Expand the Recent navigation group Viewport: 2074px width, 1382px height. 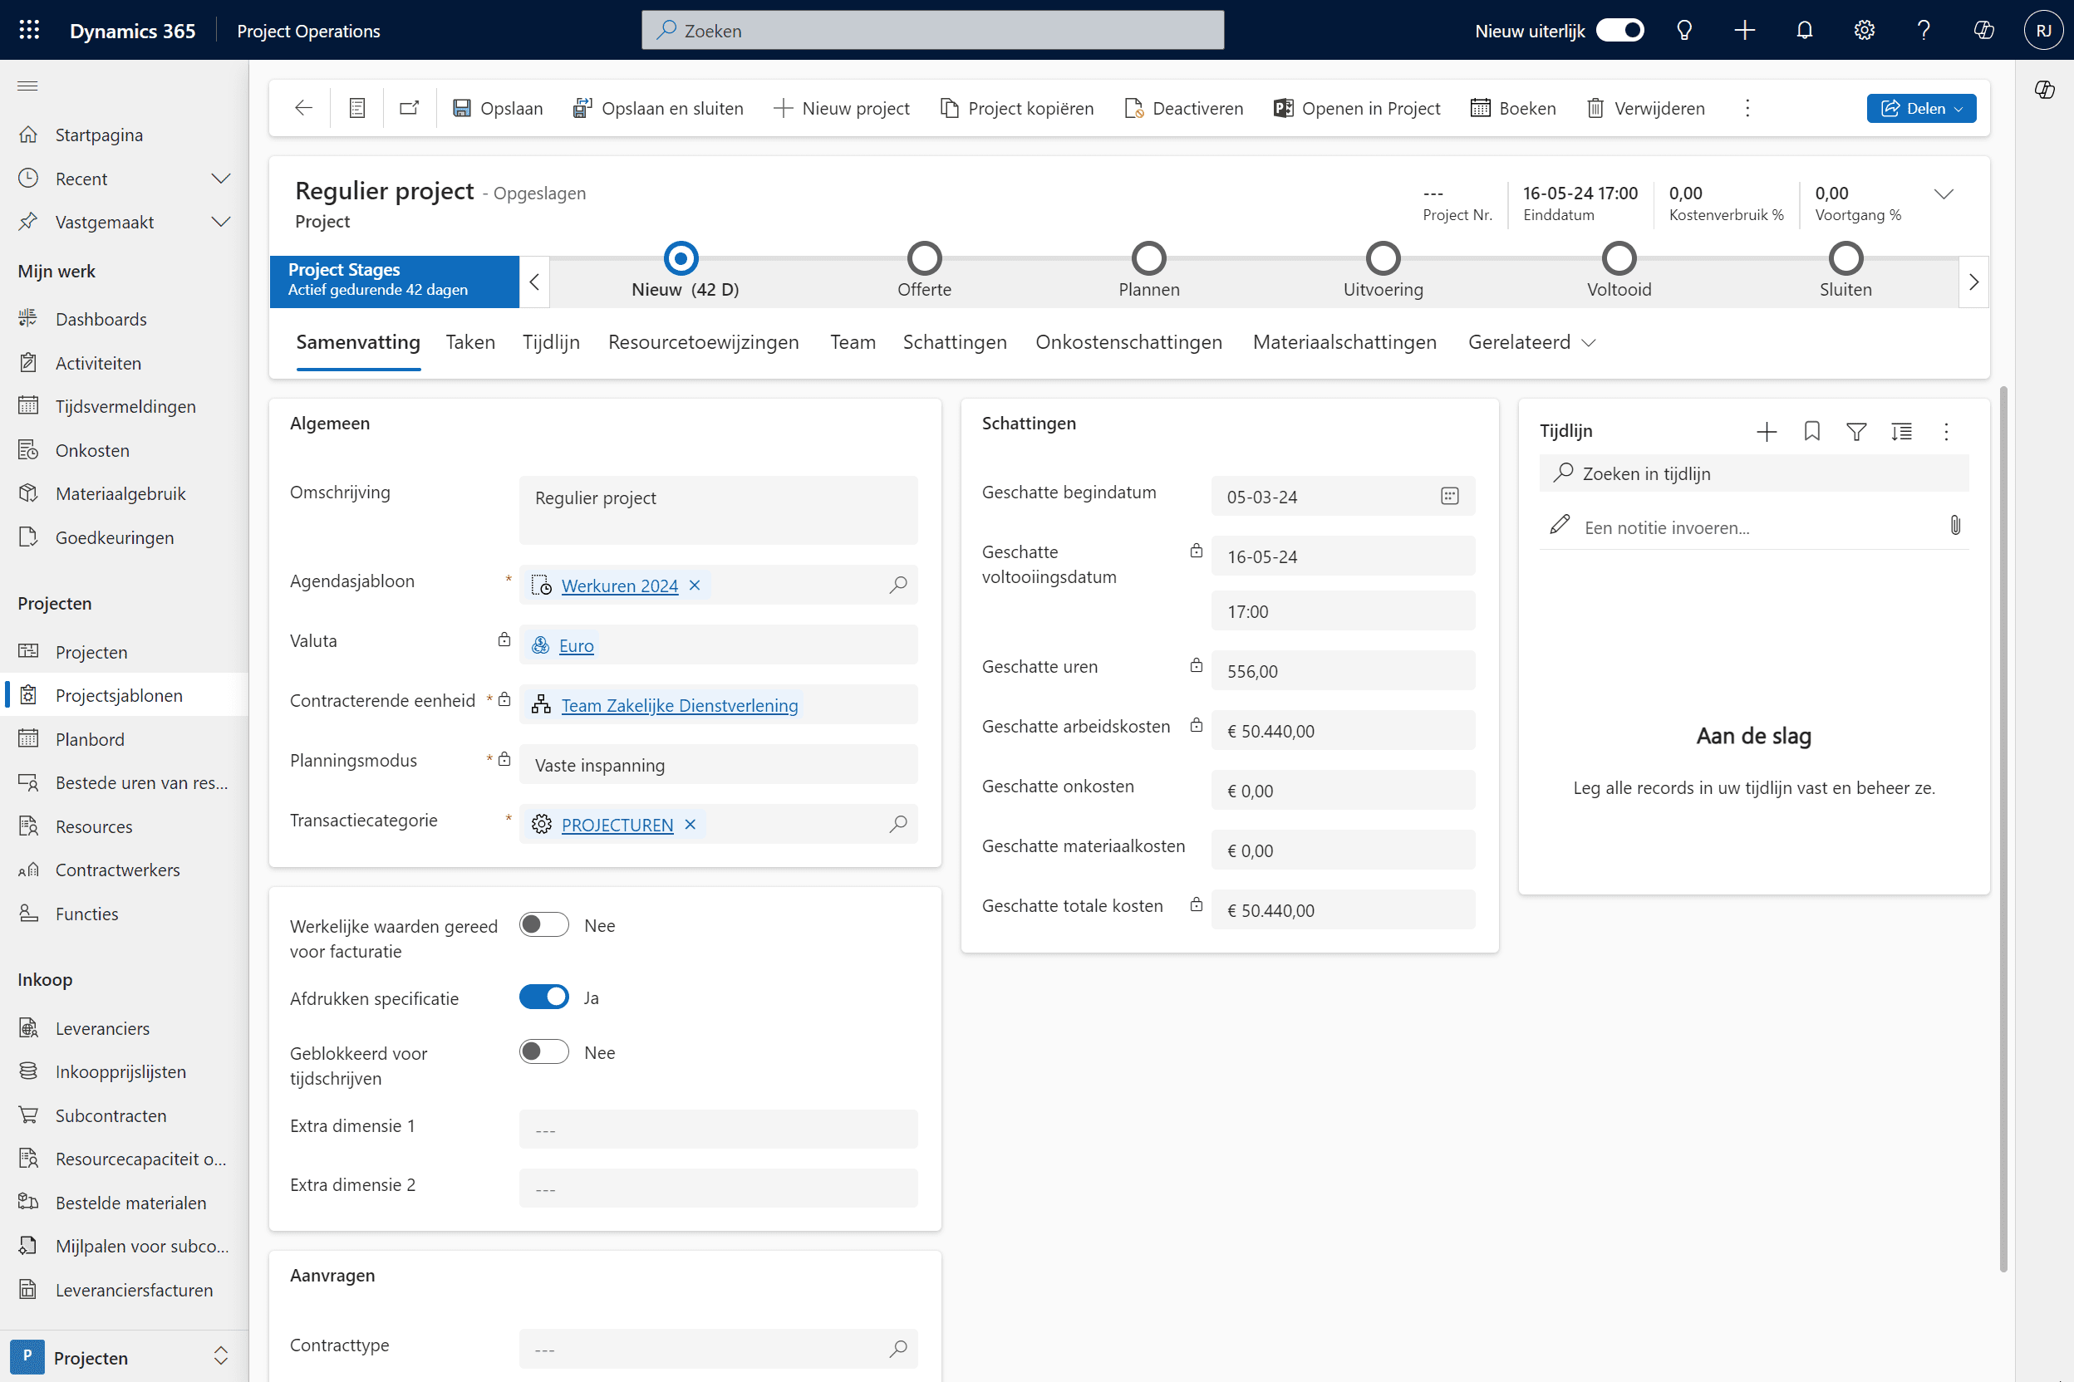pos(221,178)
